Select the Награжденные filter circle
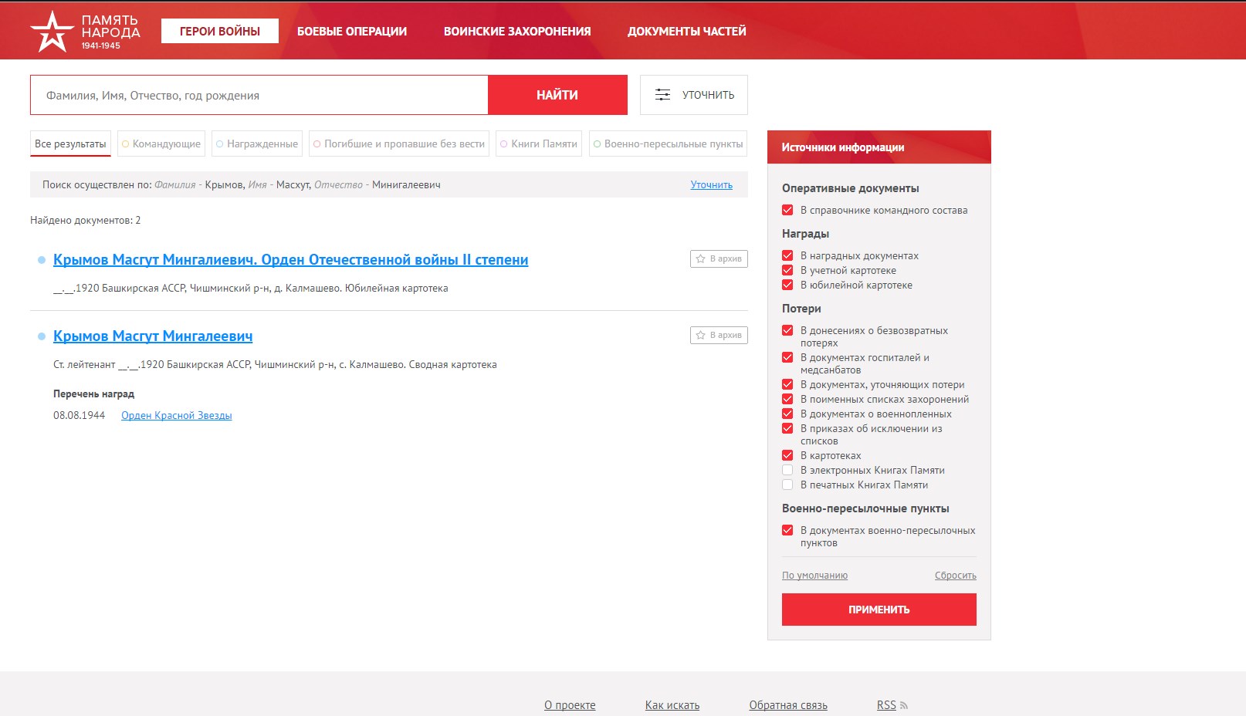This screenshot has width=1246, height=716. [220, 144]
